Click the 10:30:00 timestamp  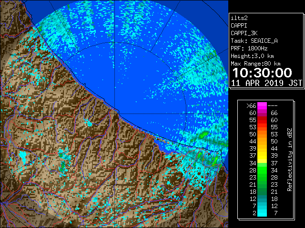(x=262, y=73)
